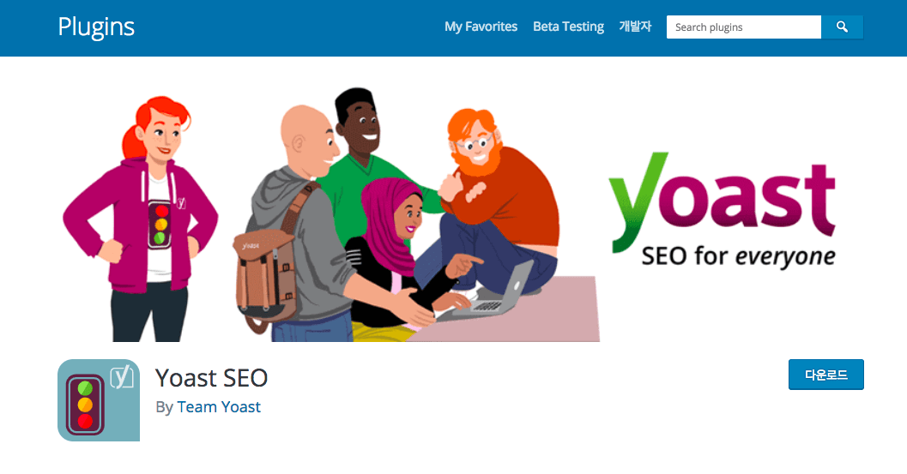
Task: Open Beta Testing in the top menu
Action: click(568, 27)
